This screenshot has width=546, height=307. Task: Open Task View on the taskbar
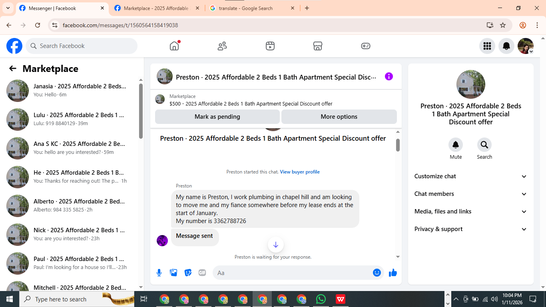click(x=144, y=299)
